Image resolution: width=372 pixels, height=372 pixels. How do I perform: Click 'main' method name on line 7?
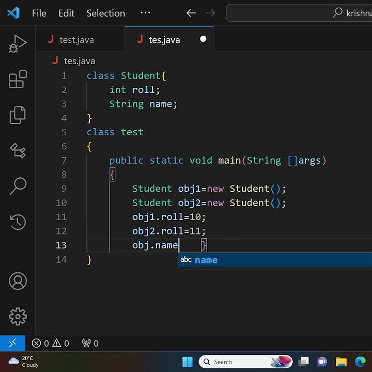pyautogui.click(x=229, y=161)
